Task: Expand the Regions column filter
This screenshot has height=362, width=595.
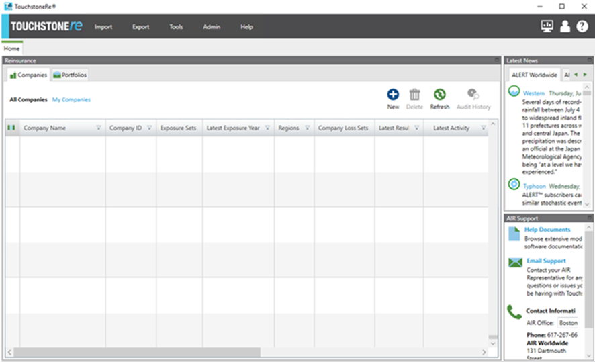Action: click(x=308, y=128)
